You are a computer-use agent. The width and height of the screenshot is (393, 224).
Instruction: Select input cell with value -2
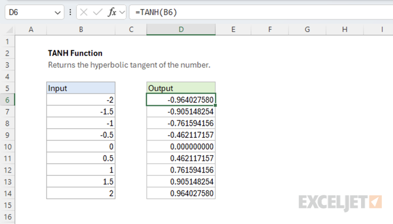click(81, 100)
